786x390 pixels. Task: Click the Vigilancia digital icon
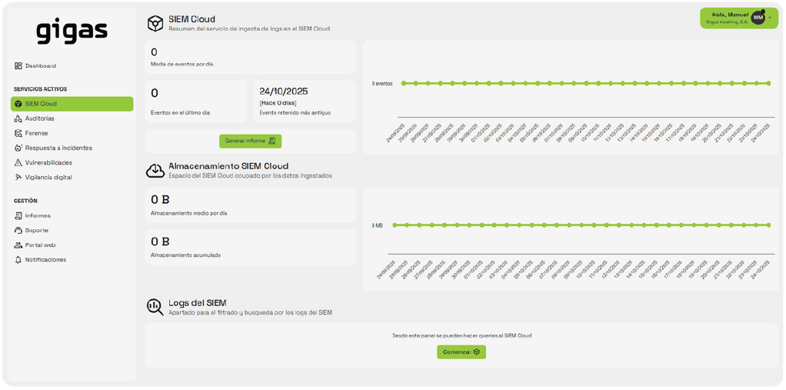[18, 177]
